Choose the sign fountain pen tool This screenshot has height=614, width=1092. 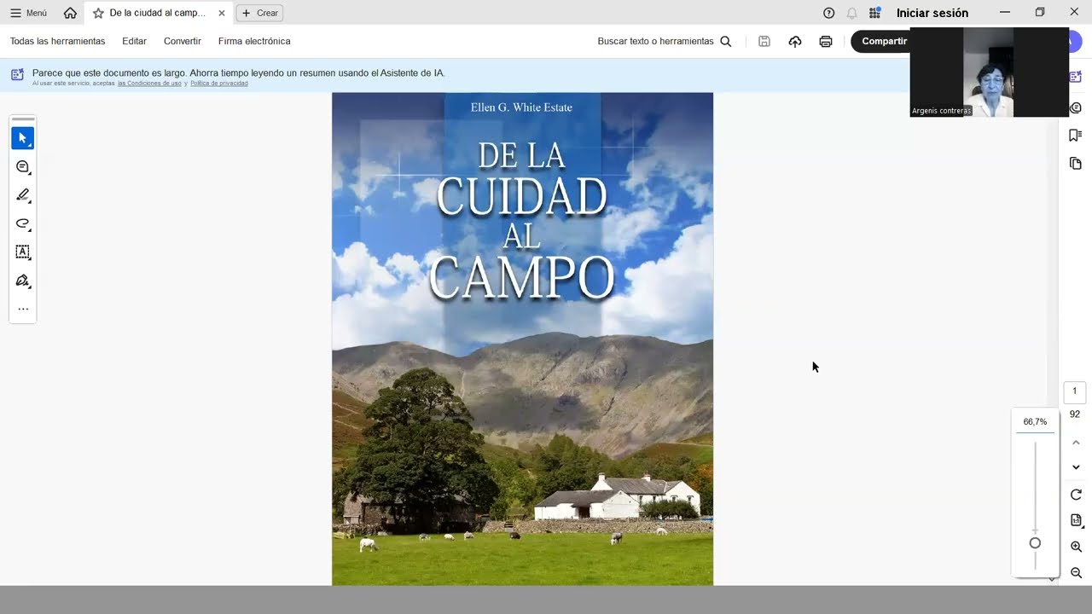pos(23,281)
